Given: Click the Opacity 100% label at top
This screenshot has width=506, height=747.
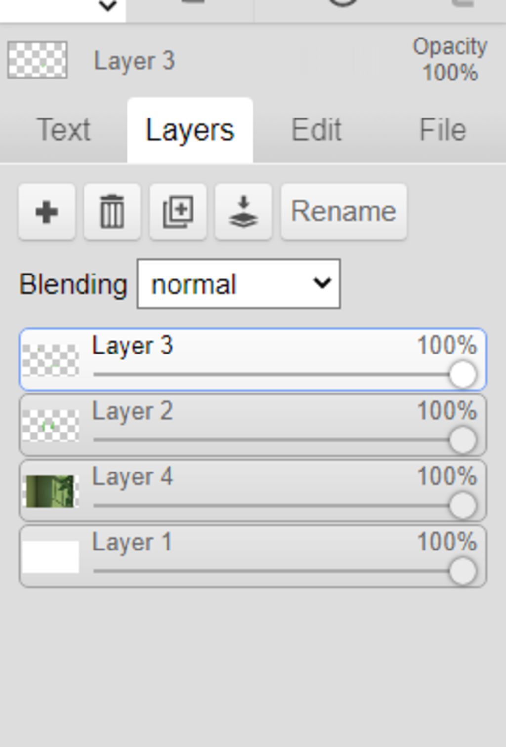Looking at the screenshot, I should click(450, 60).
